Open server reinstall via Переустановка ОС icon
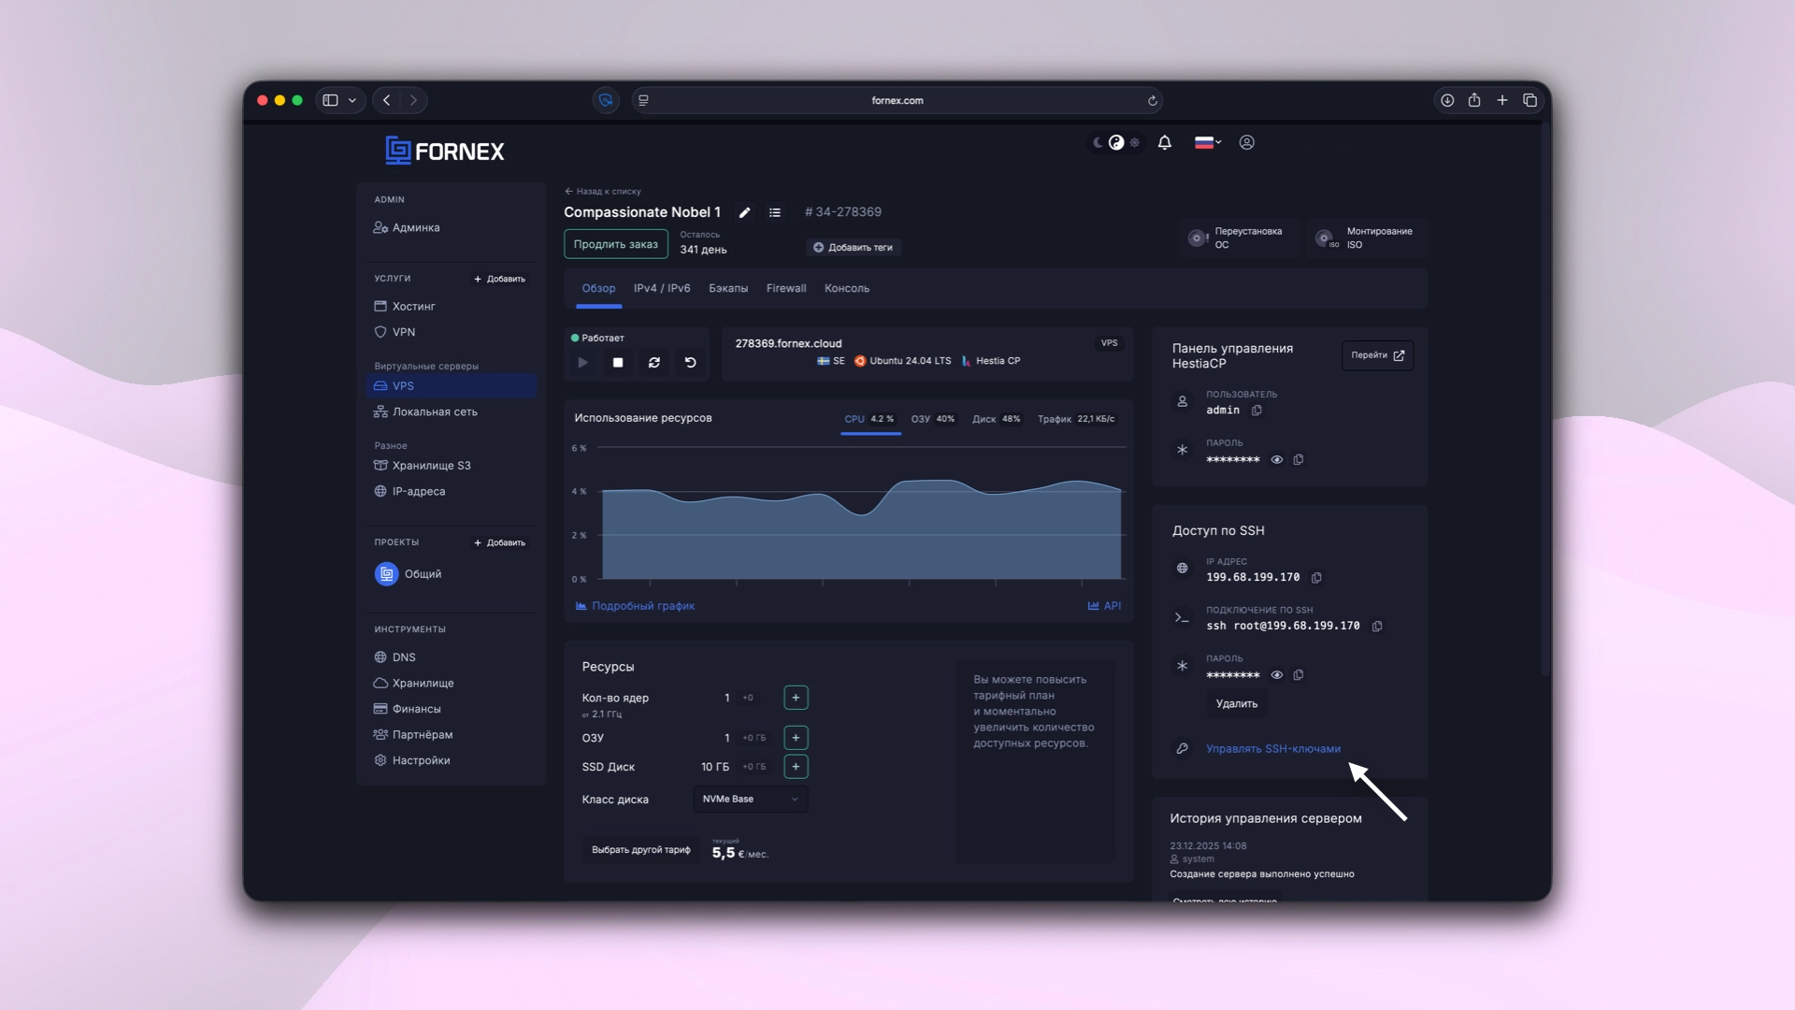Screen dimensions: 1795x1010 tap(1198, 238)
